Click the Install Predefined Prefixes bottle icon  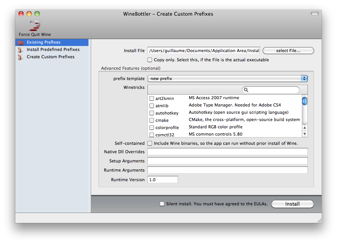[x=20, y=50]
